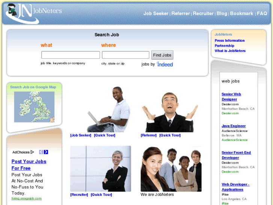Click the JobNeters logo
273x205 pixels.
coord(33,13)
